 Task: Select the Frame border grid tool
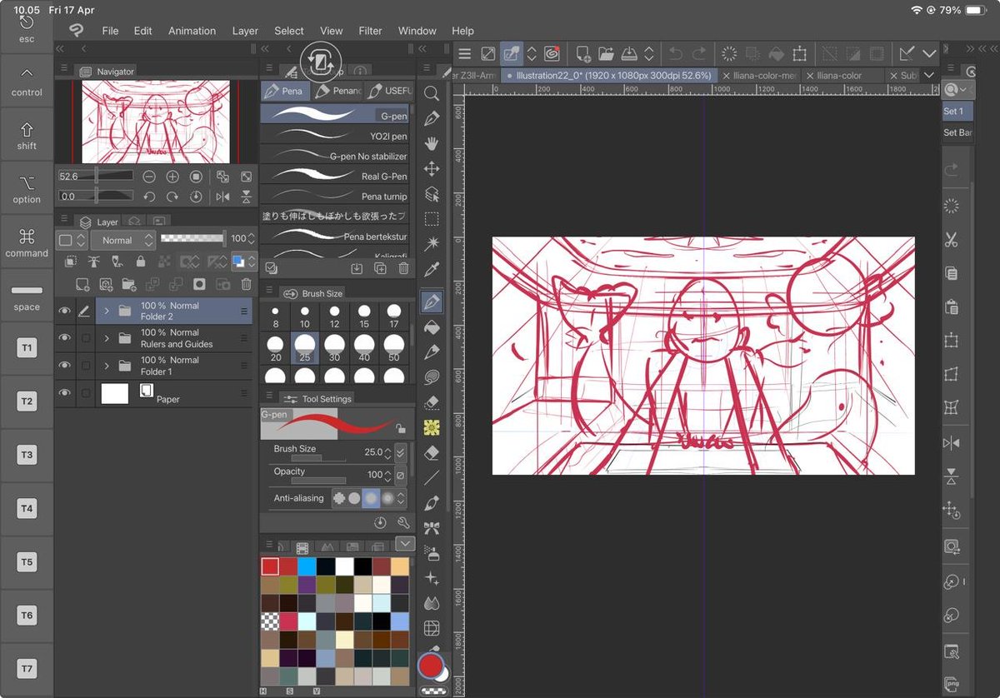click(432, 628)
